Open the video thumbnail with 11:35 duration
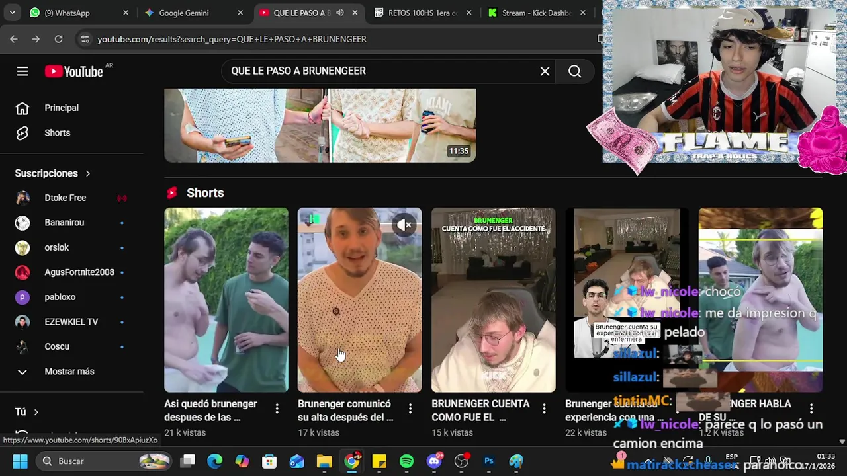Viewport: 847px width, 476px height. click(x=320, y=126)
